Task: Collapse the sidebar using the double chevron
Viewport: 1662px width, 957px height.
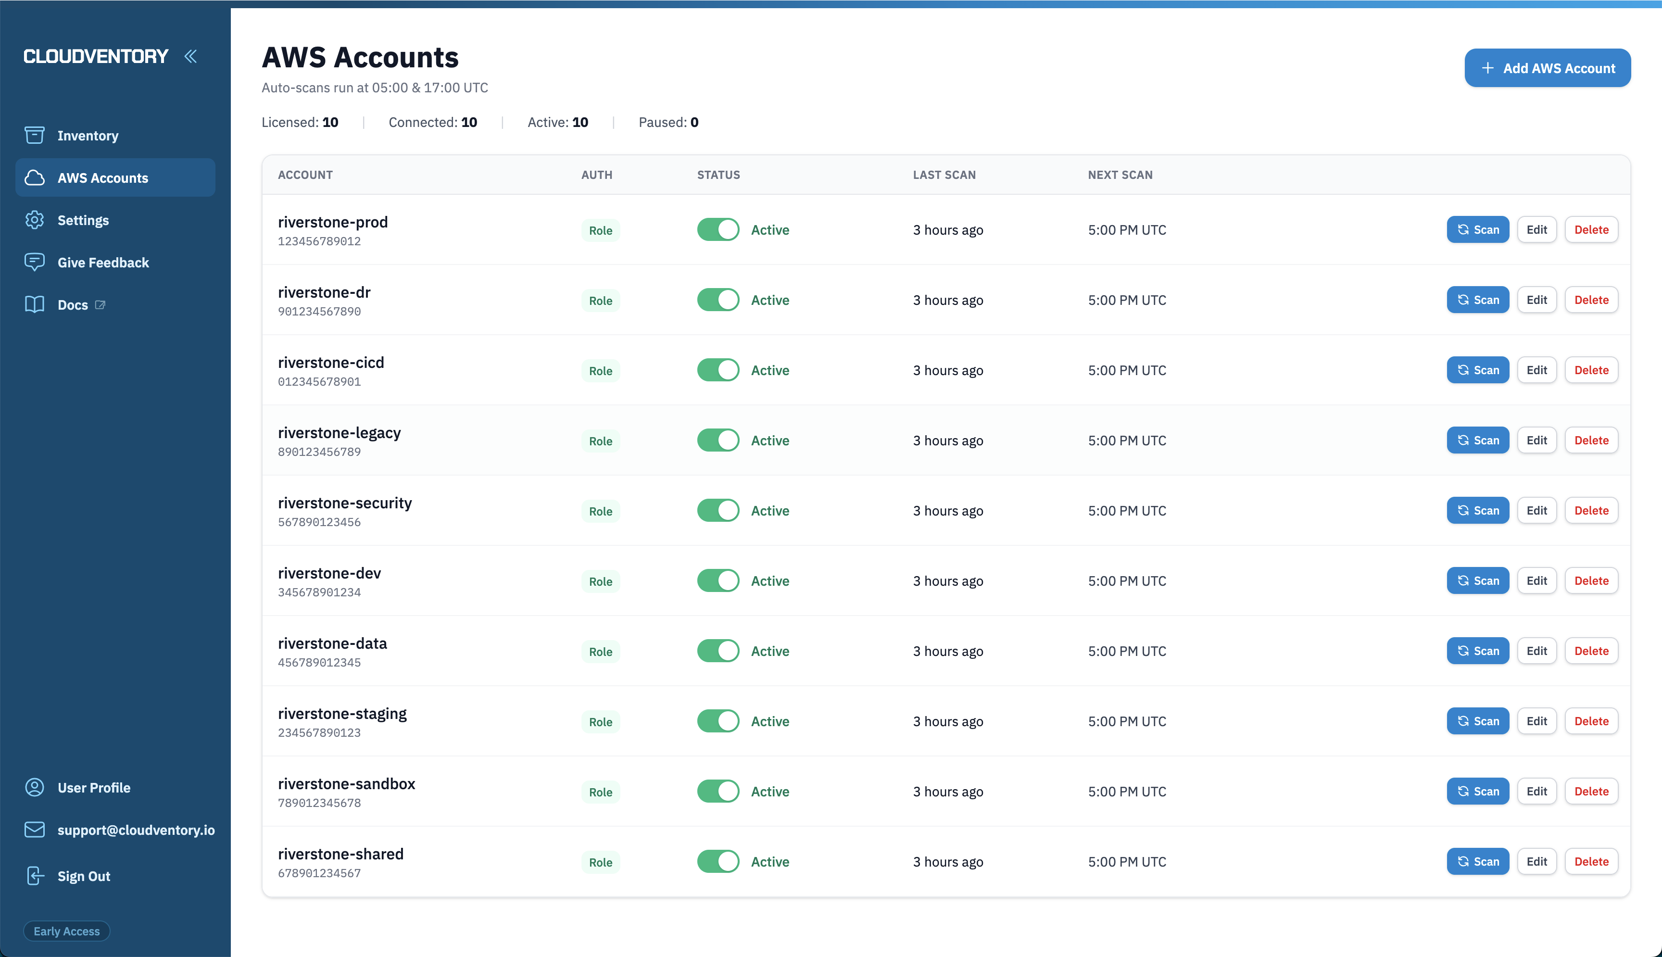Action: (191, 56)
